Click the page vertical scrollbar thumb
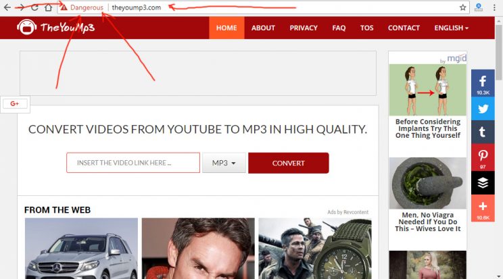This screenshot has width=503, height=279. pos(499,52)
